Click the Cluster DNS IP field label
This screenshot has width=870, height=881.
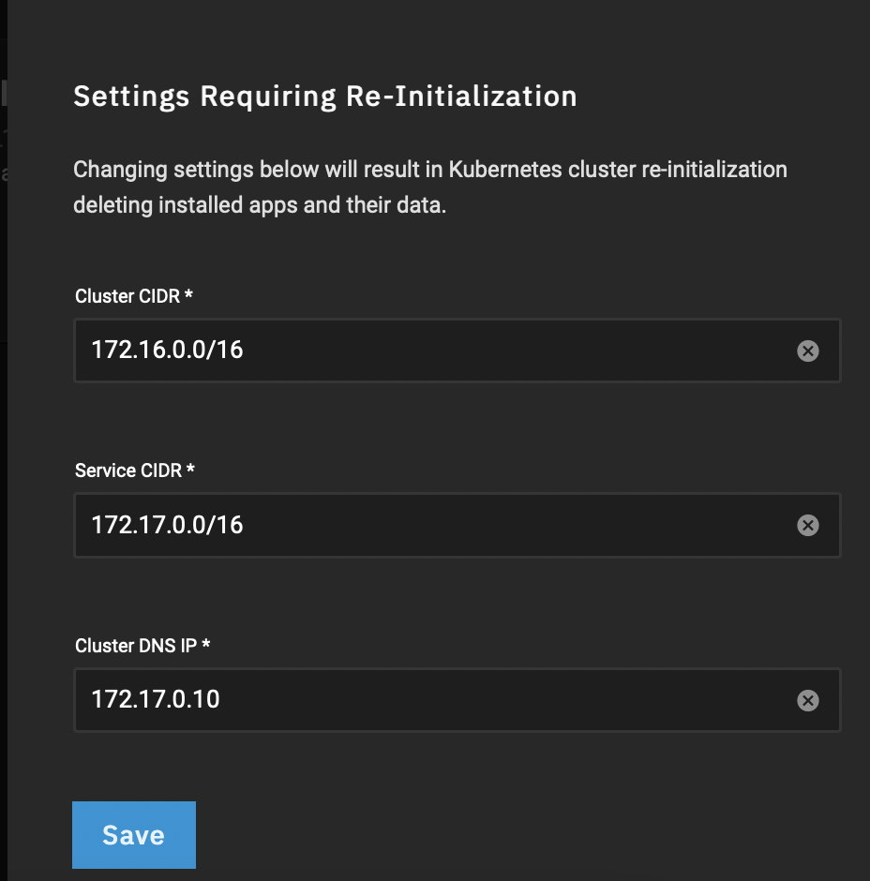[136, 646]
